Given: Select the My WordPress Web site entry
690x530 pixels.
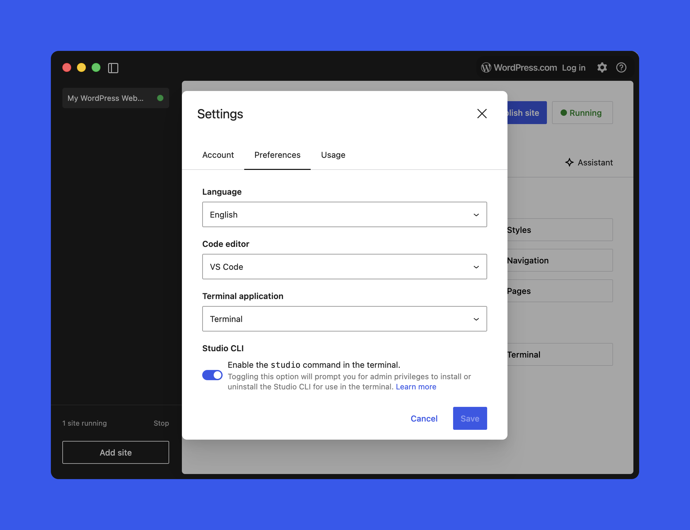Looking at the screenshot, I should (106, 98).
